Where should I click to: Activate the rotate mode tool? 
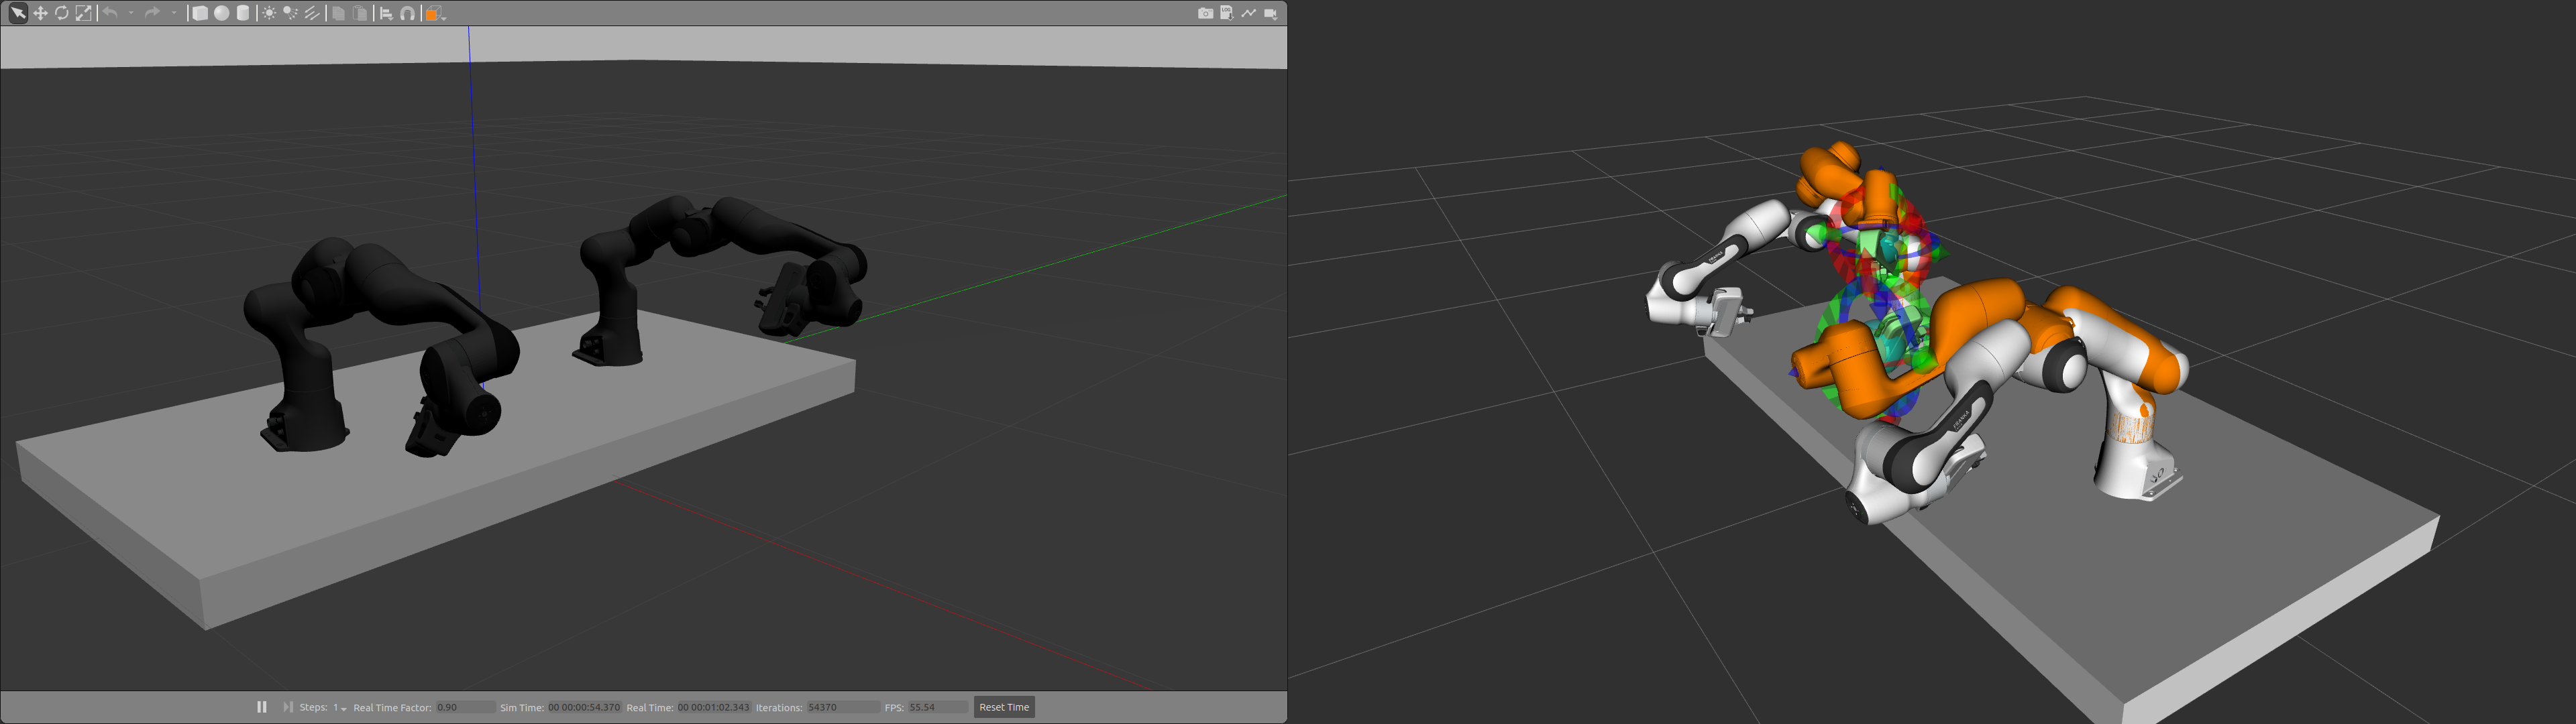pyautogui.click(x=62, y=13)
